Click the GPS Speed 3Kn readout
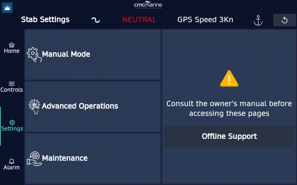This screenshot has height=185, width=297. tap(205, 20)
